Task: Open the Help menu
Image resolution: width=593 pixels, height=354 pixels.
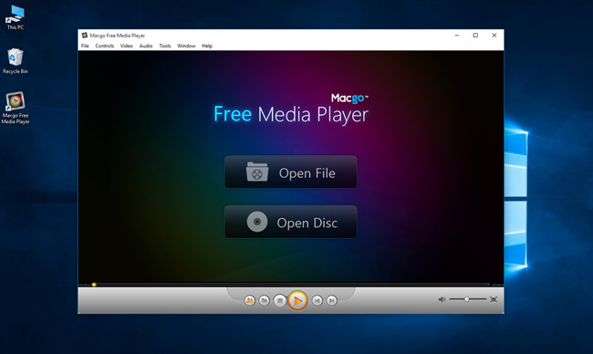Action: [207, 46]
